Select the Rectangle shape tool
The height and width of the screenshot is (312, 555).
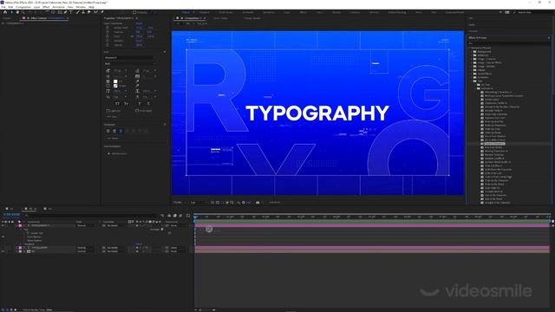coord(60,12)
